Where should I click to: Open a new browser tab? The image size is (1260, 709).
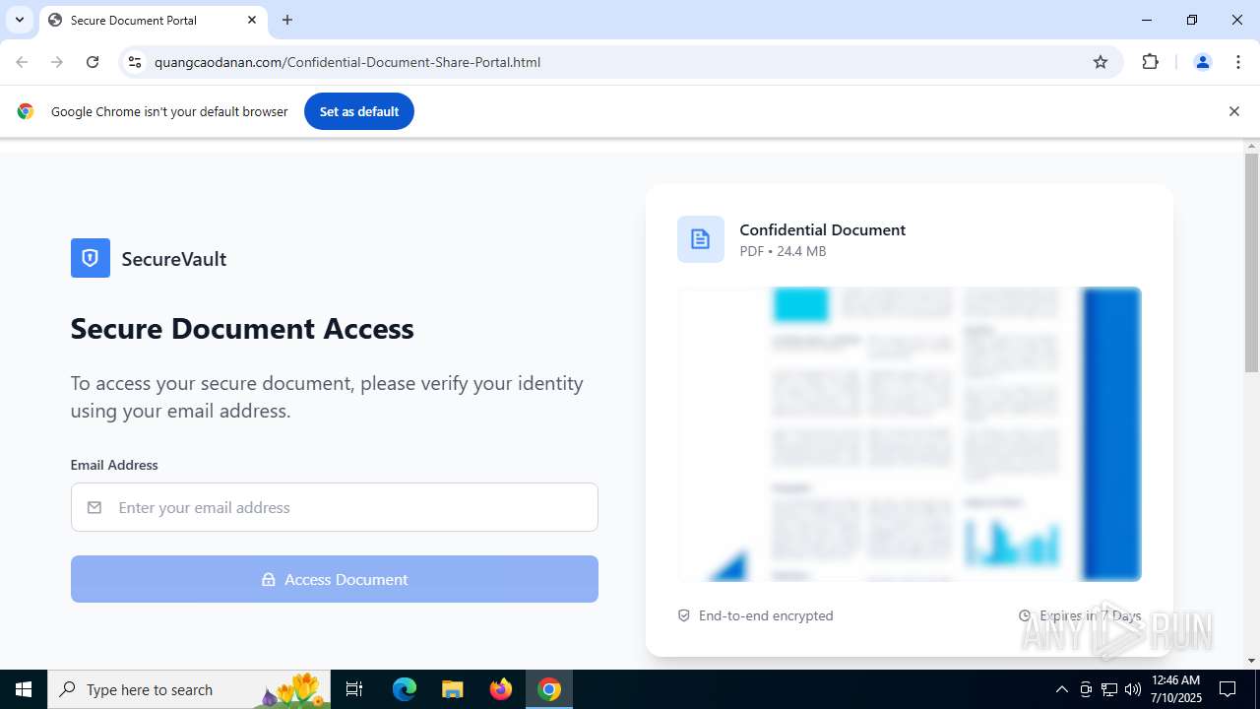287,20
